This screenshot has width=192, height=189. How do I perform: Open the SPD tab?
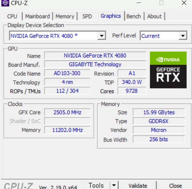pyautogui.click(x=87, y=16)
